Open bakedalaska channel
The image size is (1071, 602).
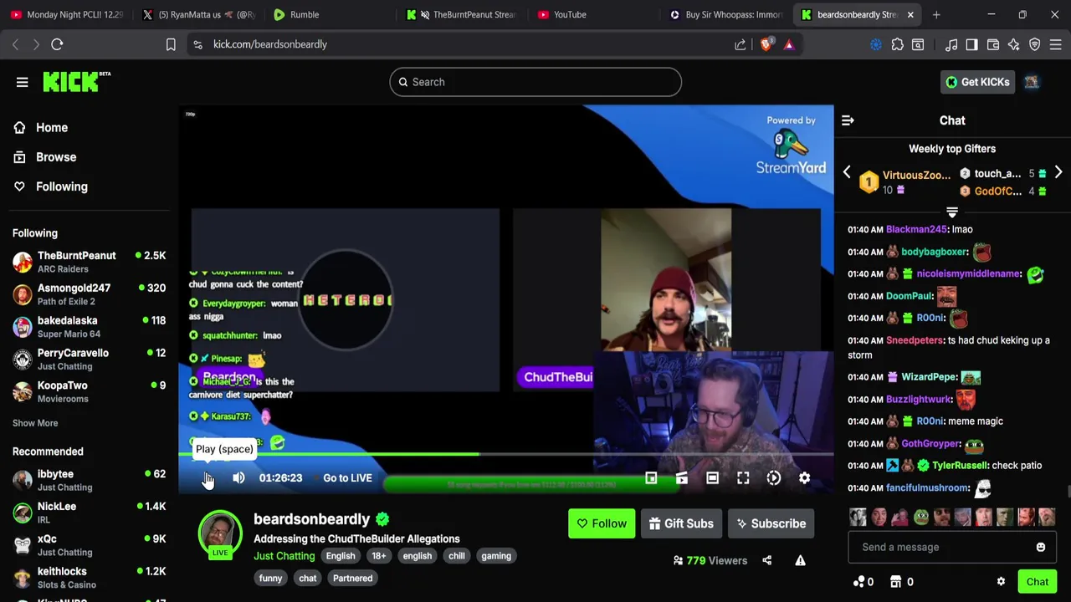[x=89, y=327]
